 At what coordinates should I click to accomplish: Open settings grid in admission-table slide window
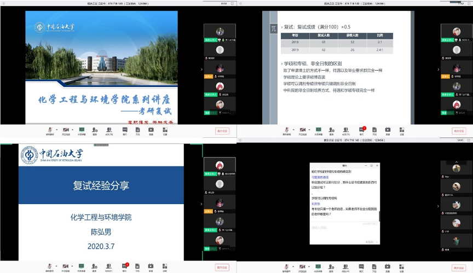click(x=402, y=131)
